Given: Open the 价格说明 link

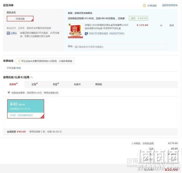Looking at the screenshot, I should pyautogui.click(x=152, y=6).
